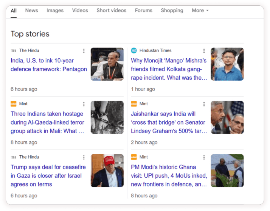Click '6 hours ago' under defence framework story
The image size is (270, 211).
coord(24,89)
